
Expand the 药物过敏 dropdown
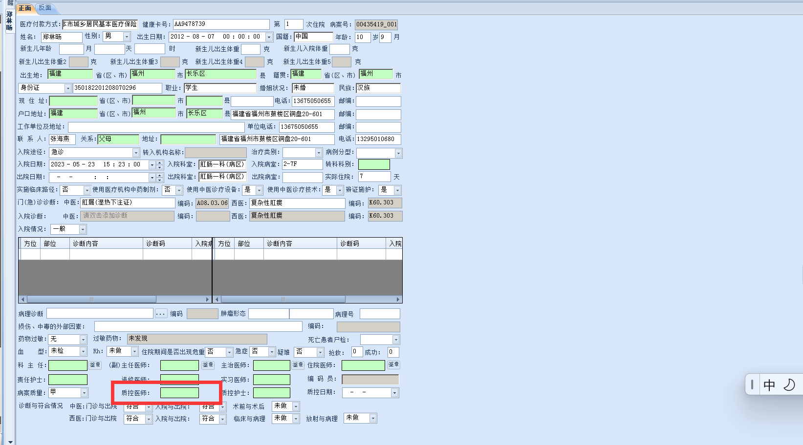(x=83, y=340)
